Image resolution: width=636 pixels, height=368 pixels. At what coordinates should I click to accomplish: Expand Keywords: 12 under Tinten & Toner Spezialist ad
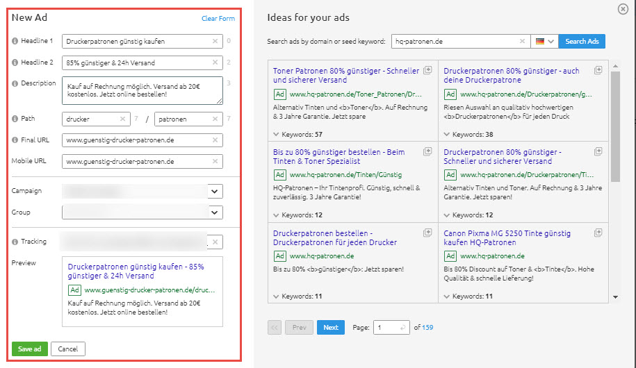297,215
